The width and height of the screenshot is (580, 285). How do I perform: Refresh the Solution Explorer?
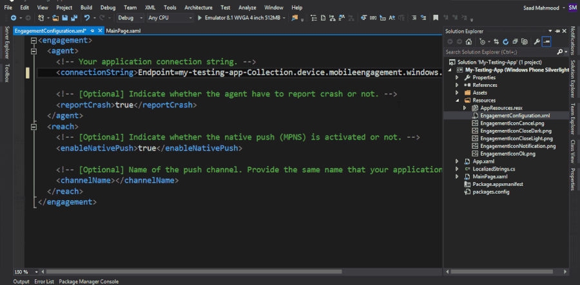click(506, 42)
